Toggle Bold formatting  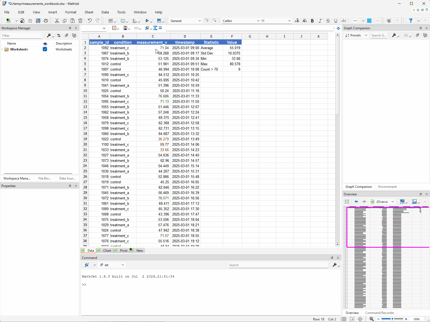(312, 21)
